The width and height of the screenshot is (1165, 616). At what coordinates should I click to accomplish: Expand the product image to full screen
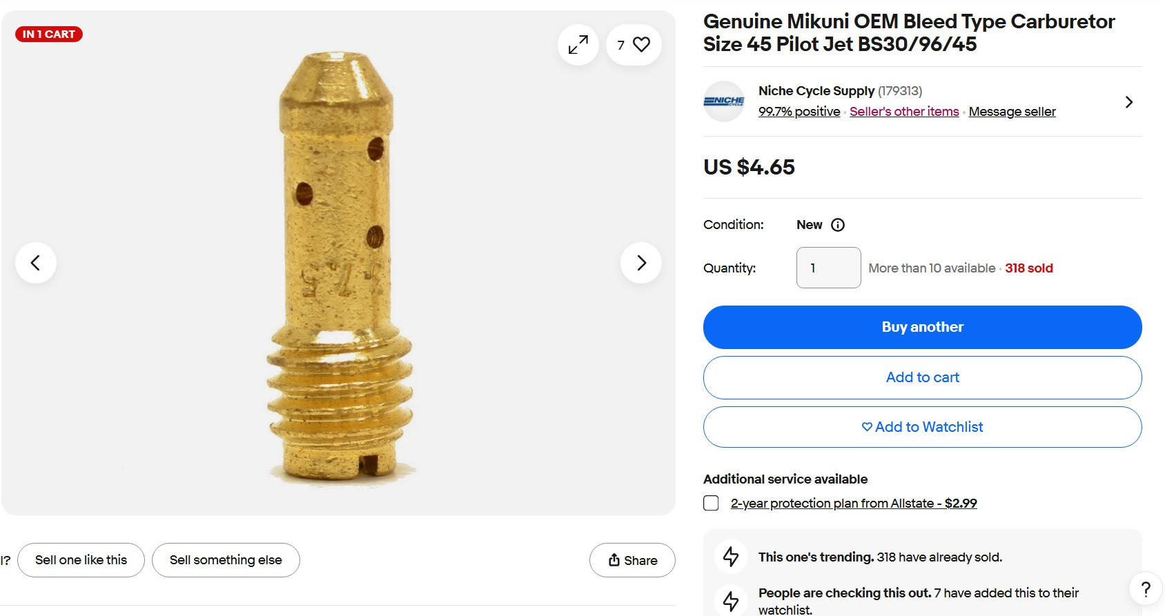(578, 45)
